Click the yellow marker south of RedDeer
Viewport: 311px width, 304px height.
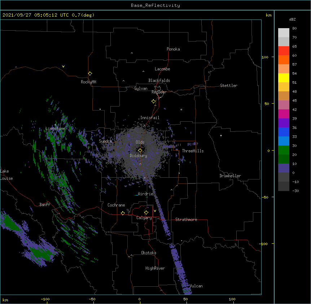pyautogui.click(x=153, y=101)
